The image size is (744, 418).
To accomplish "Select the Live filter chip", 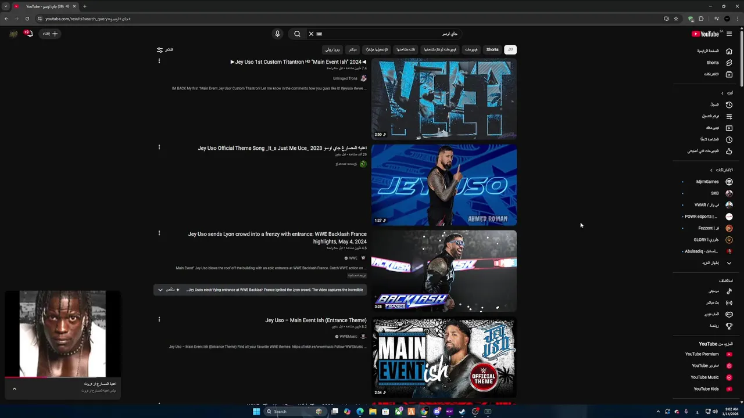I will click(x=352, y=49).
